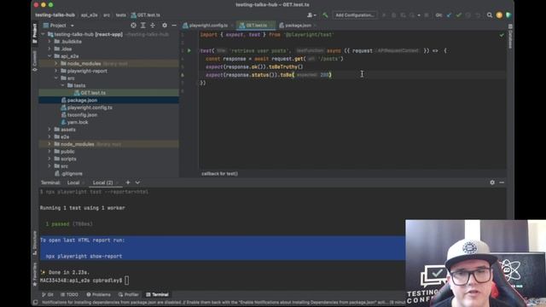This screenshot has width=546, height=307.
Task: Minimize the Terminal tool window
Action: point(502,182)
